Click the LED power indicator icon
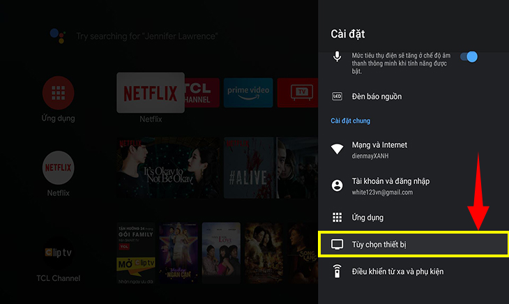This screenshot has width=509, height=304. point(337,96)
